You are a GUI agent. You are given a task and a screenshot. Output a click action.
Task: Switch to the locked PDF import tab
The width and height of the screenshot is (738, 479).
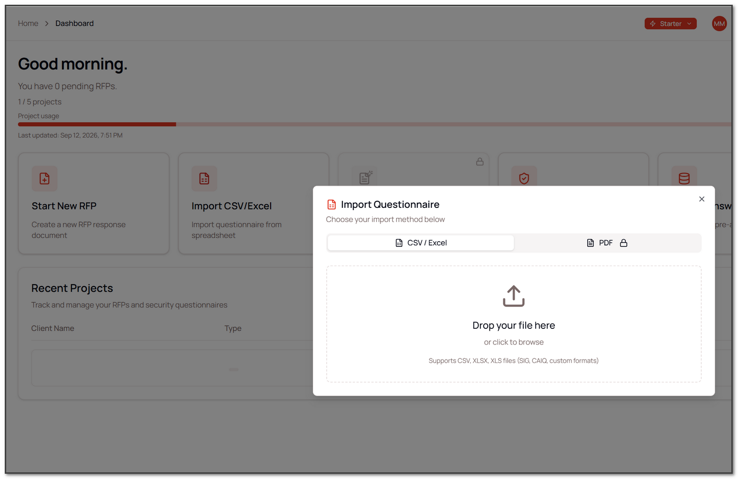[x=607, y=243]
